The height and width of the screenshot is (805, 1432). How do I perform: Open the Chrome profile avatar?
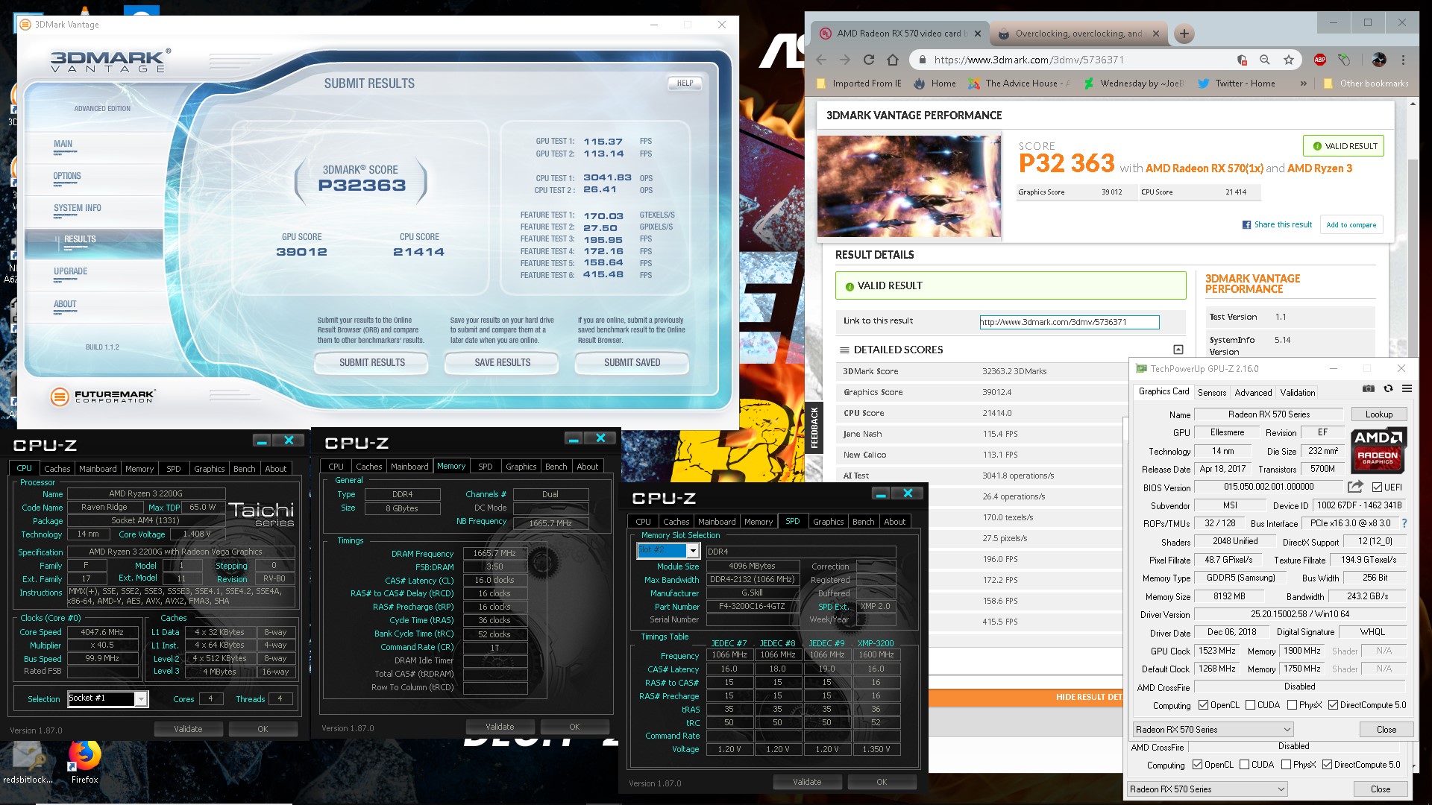click(1379, 60)
